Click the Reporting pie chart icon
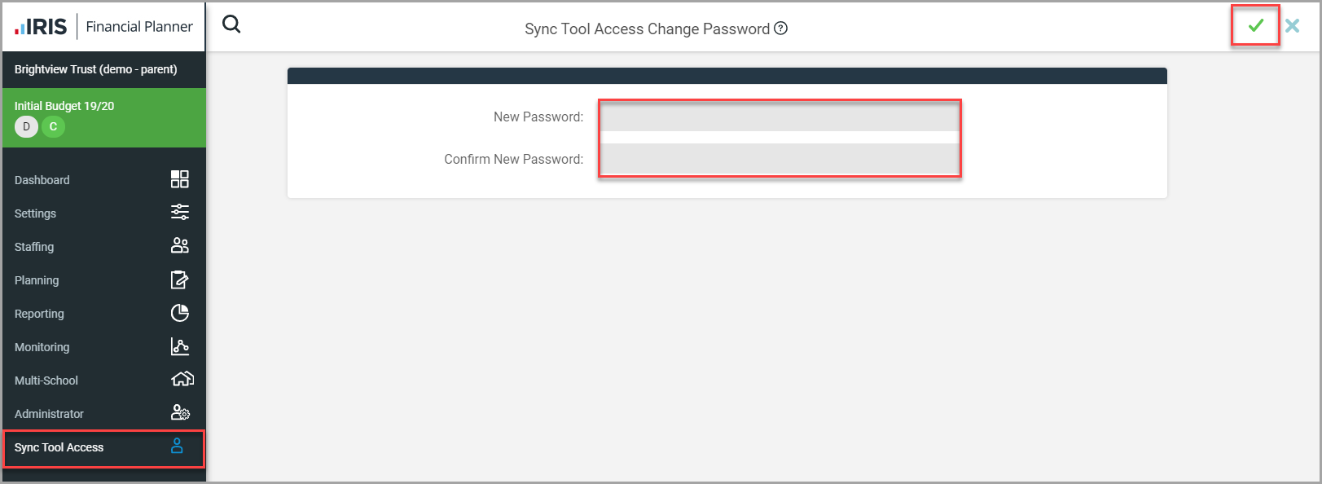 click(x=180, y=313)
